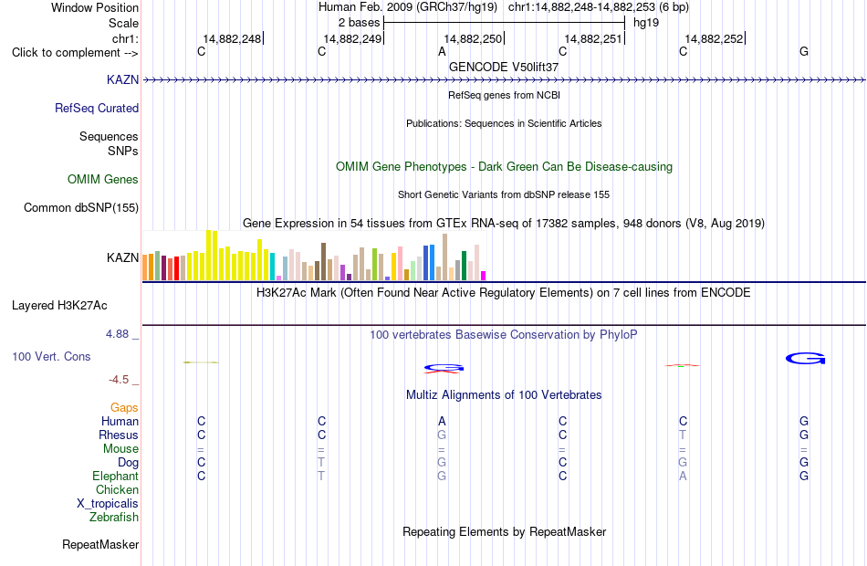The width and height of the screenshot is (867, 566).
Task: Click the dark brown GTEx expression bar
Action: point(323,262)
